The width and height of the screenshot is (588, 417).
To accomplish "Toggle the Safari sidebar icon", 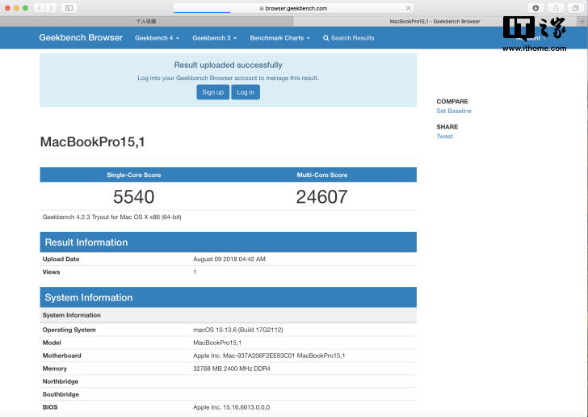I will tap(69, 8).
